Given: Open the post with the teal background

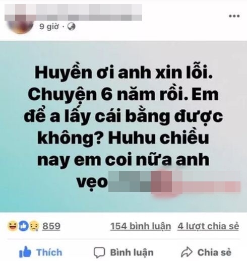Looking at the screenshot, I should point(124,126).
